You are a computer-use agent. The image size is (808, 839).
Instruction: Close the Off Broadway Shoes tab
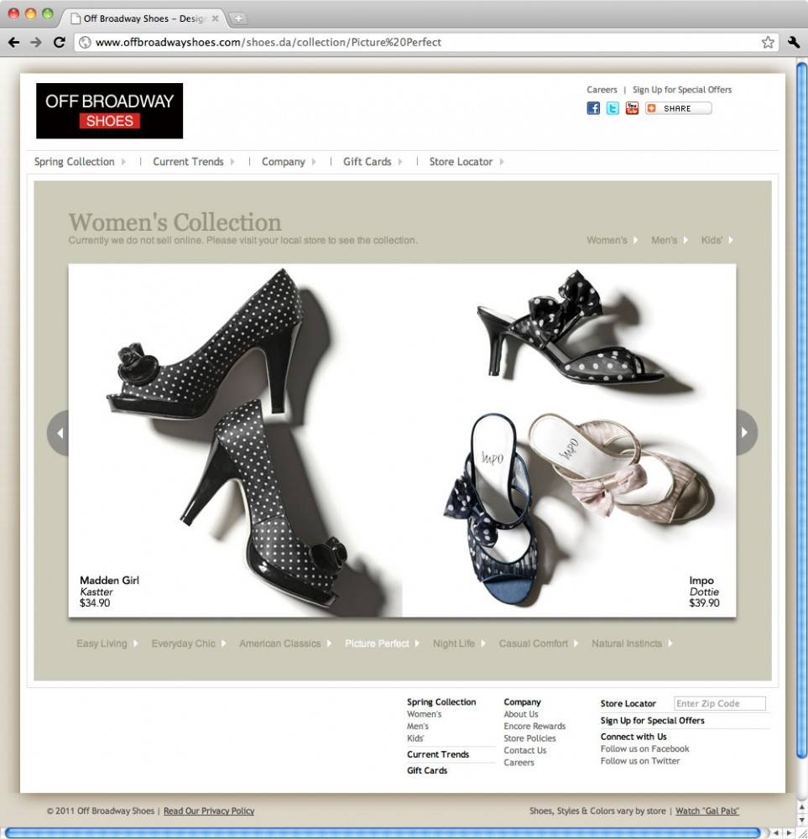(215, 18)
